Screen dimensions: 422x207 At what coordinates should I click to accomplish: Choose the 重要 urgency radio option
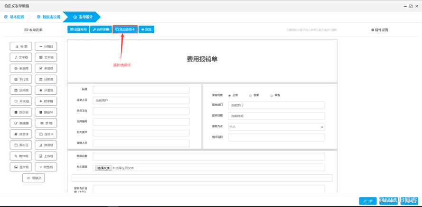coord(251,96)
